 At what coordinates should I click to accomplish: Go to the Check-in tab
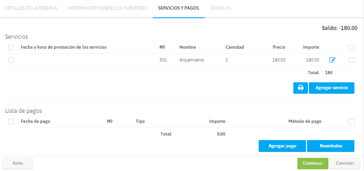click(220, 8)
